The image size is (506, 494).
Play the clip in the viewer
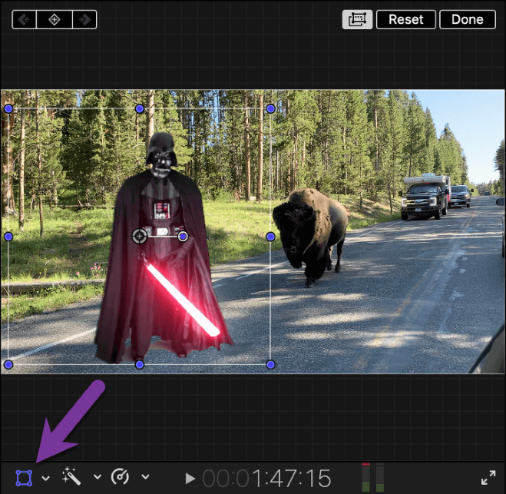[190, 478]
